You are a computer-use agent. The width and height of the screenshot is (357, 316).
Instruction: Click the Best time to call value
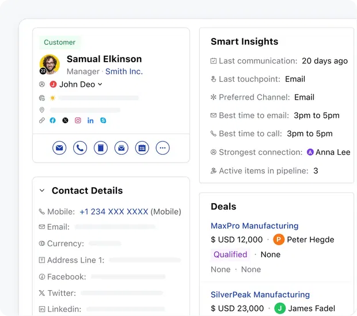pos(310,134)
